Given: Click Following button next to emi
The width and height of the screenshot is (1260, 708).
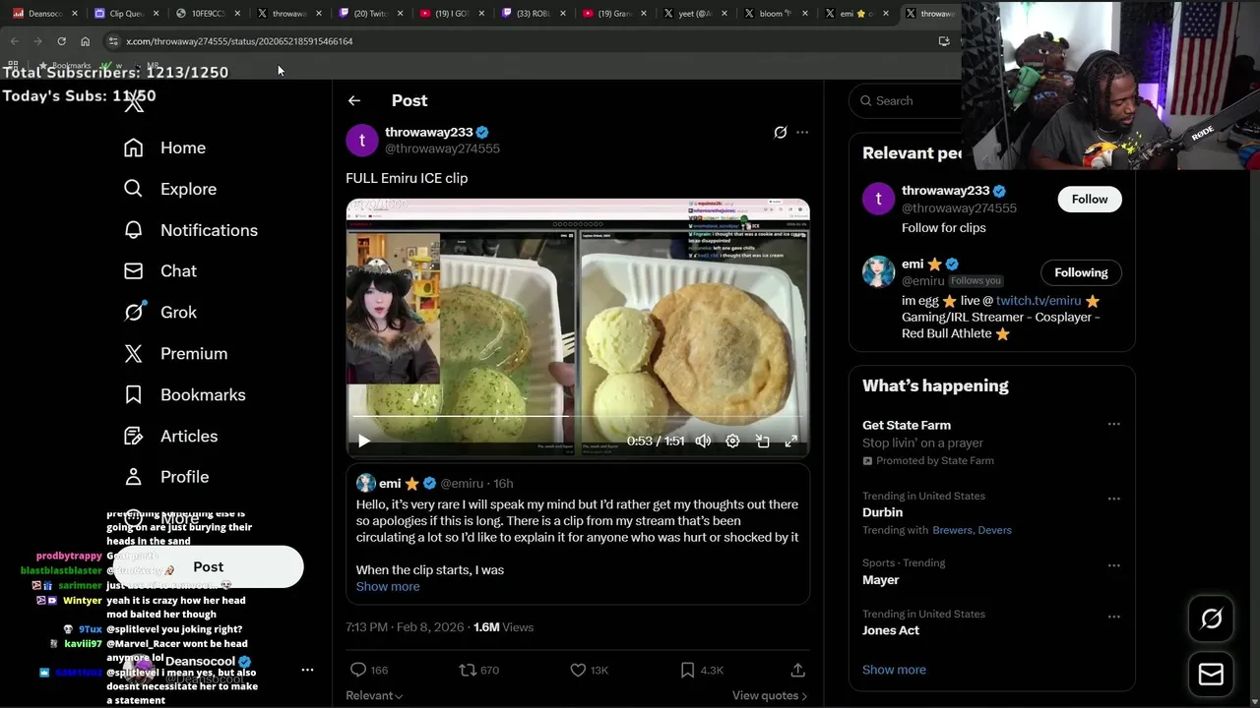Looking at the screenshot, I should point(1081,272).
